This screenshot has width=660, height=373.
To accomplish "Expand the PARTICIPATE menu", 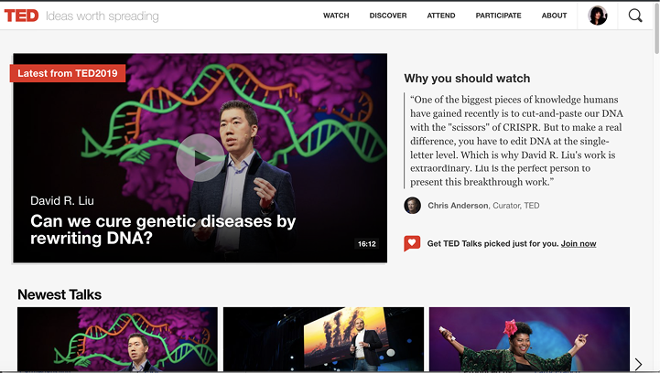I will [498, 16].
